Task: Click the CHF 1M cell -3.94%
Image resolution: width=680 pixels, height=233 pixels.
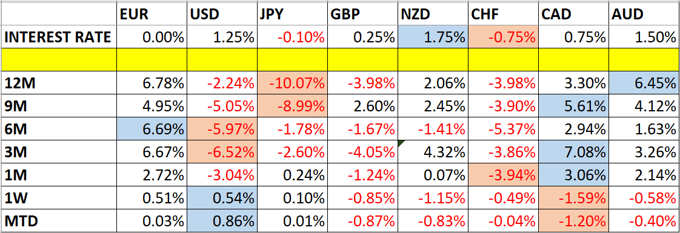Action: [x=503, y=174]
